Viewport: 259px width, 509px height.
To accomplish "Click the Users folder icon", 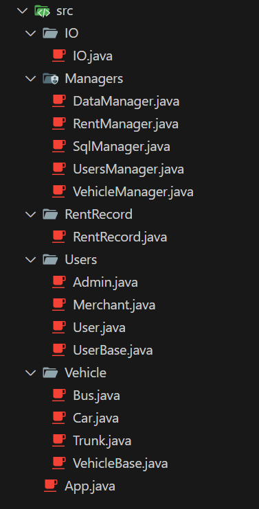I will (x=50, y=260).
